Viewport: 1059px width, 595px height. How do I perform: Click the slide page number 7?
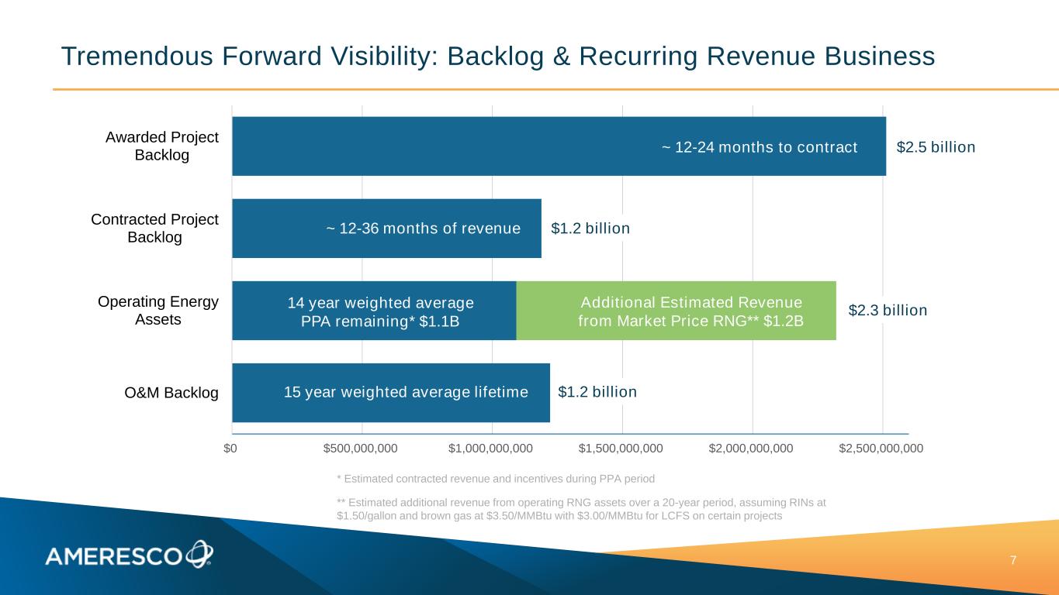point(1035,560)
